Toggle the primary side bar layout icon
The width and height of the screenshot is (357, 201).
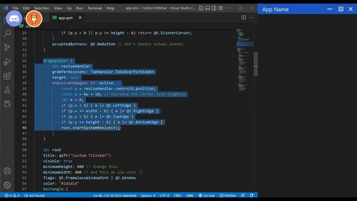201,8
